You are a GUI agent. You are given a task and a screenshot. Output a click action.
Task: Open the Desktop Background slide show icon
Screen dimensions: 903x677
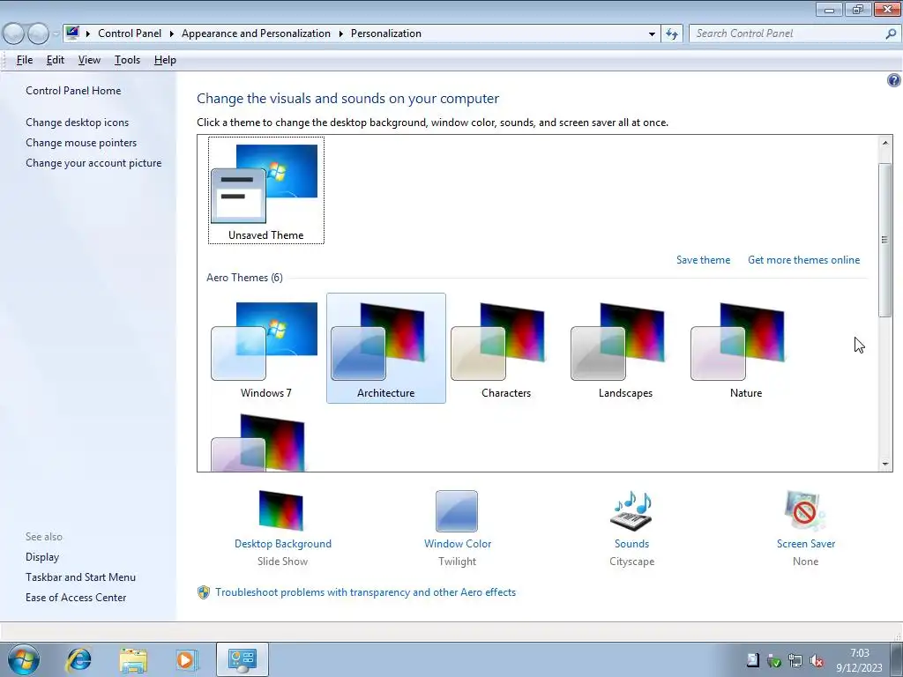tap(281, 510)
